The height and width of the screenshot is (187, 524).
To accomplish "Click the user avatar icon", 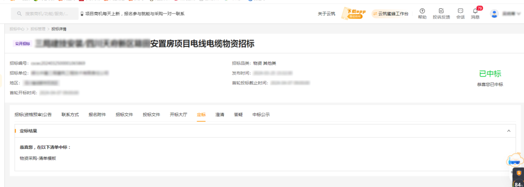I will 494,14.
